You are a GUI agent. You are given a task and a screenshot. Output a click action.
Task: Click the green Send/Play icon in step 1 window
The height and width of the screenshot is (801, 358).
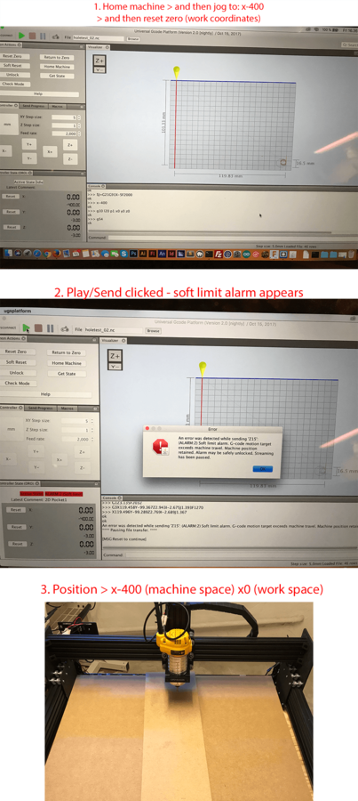pos(21,36)
